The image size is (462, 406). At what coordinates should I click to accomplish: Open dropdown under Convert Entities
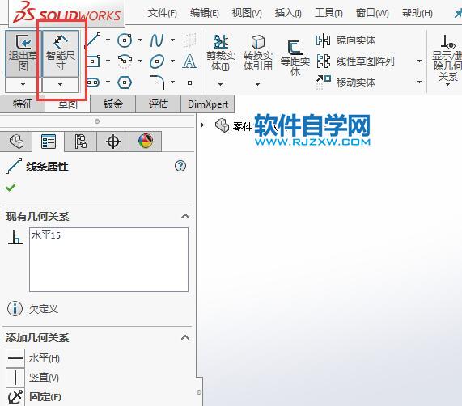[x=258, y=85]
